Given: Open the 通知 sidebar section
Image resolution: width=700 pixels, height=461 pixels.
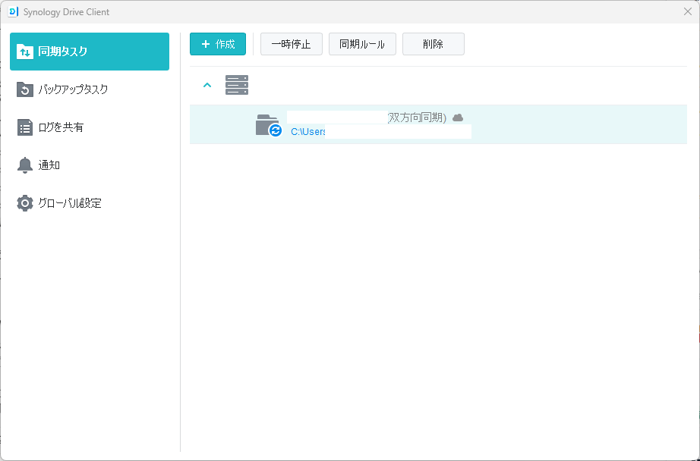Looking at the screenshot, I should tap(90, 165).
